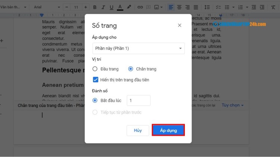This screenshot has height=157, width=280.
Task: Open the text color picker
Action: 120,7
